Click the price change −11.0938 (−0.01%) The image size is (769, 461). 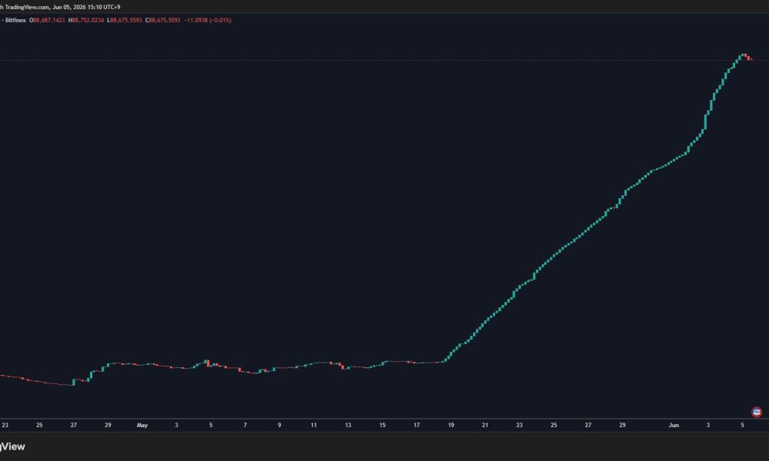point(208,20)
